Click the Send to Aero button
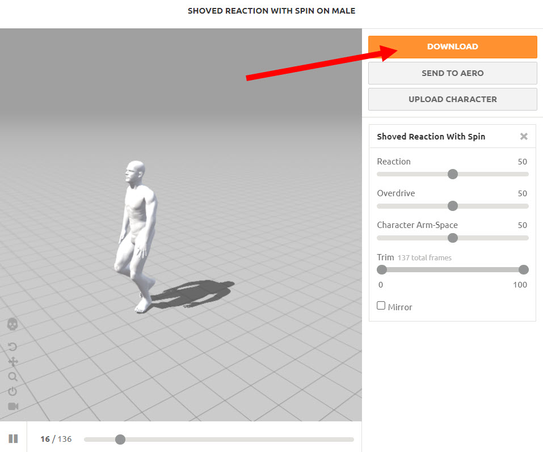The image size is (543, 452). (x=453, y=73)
